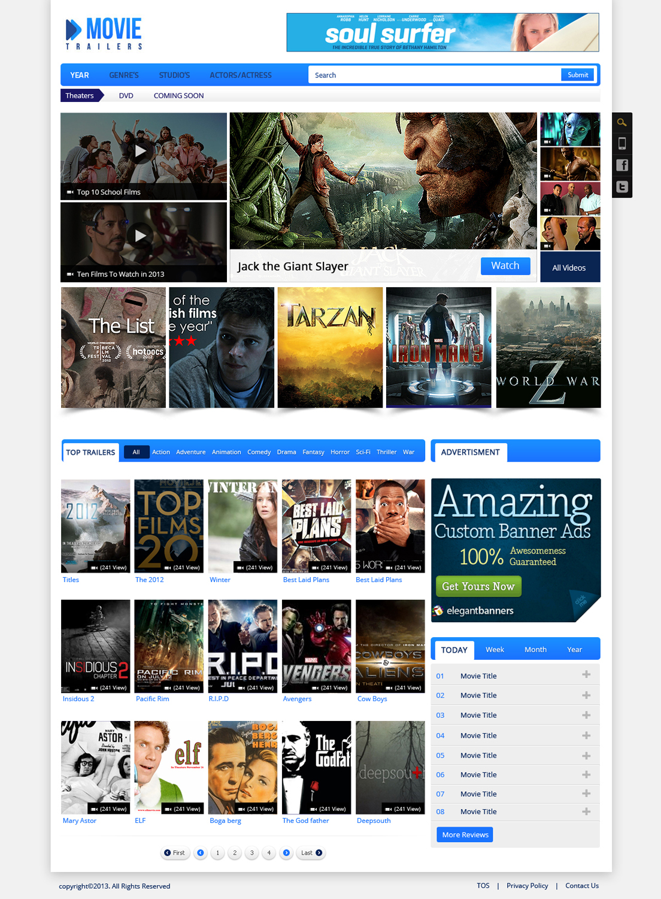Open The List movie poster
The height and width of the screenshot is (899, 661).
pyautogui.click(x=113, y=348)
